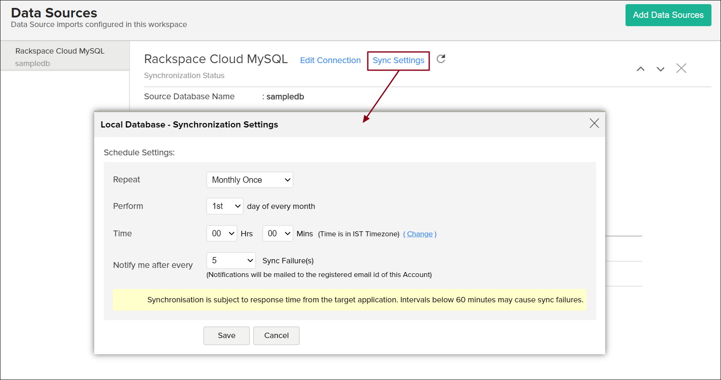This screenshot has width=721, height=380.
Task: Select Rackspace Cloud MySQL in the sidebar
Action: click(x=60, y=51)
